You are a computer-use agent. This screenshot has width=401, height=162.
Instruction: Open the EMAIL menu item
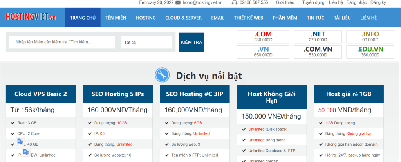pyautogui.click(x=218, y=18)
